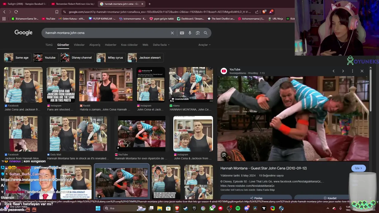Switch to the Haberler tab
Viewport: 379px width, 213px height.
[111, 45]
